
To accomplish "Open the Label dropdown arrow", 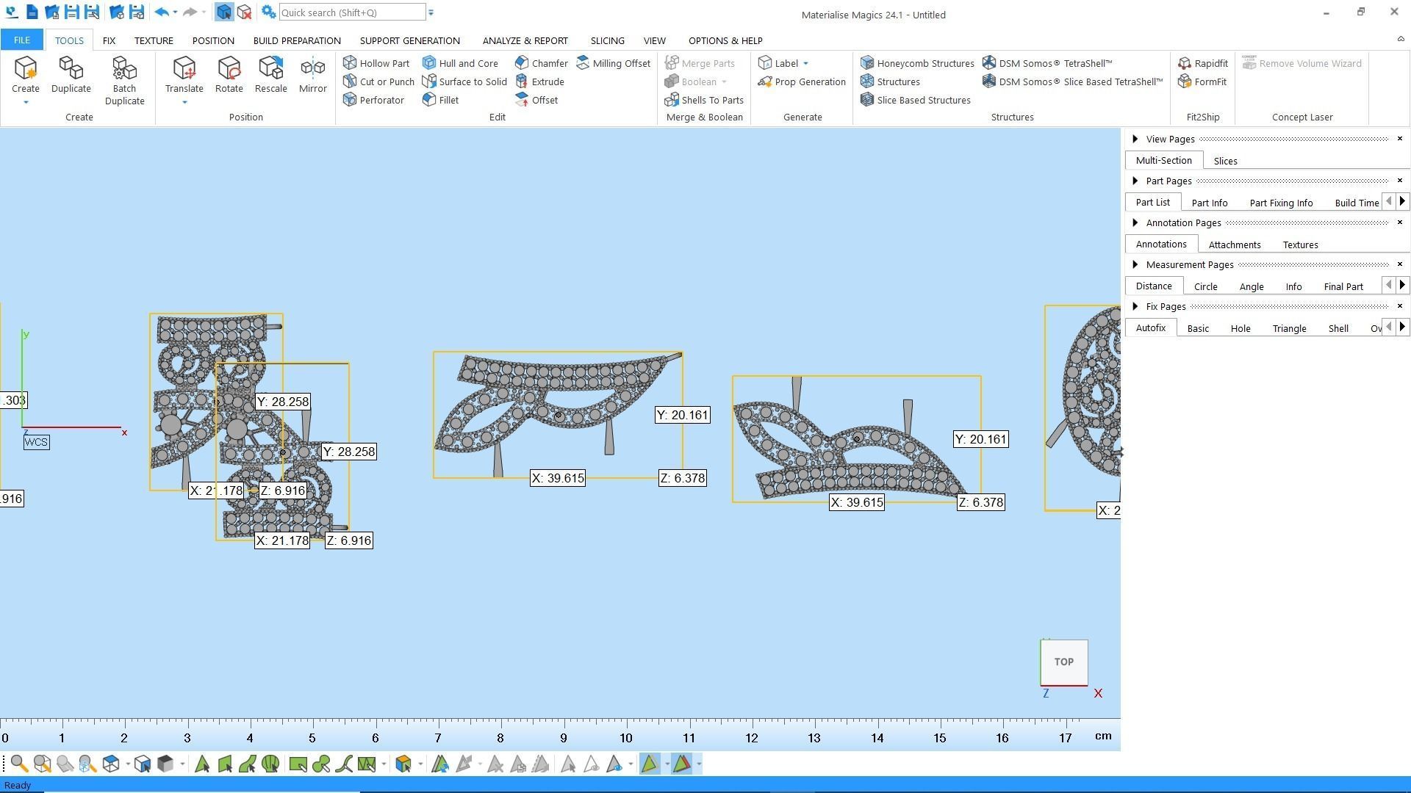I will coord(805,63).
